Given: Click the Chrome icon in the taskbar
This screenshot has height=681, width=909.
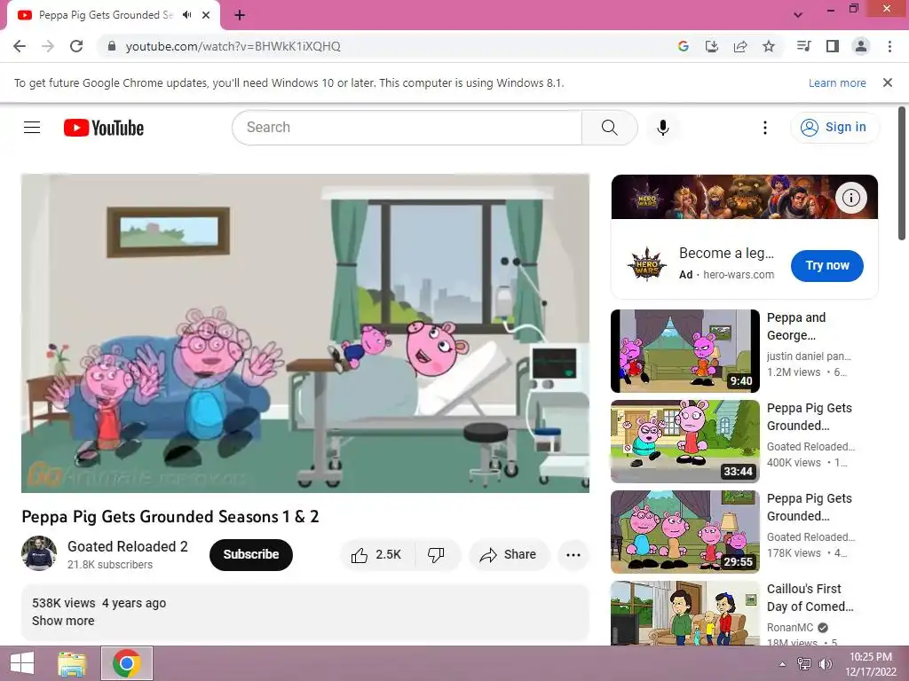Looking at the screenshot, I should (x=127, y=663).
